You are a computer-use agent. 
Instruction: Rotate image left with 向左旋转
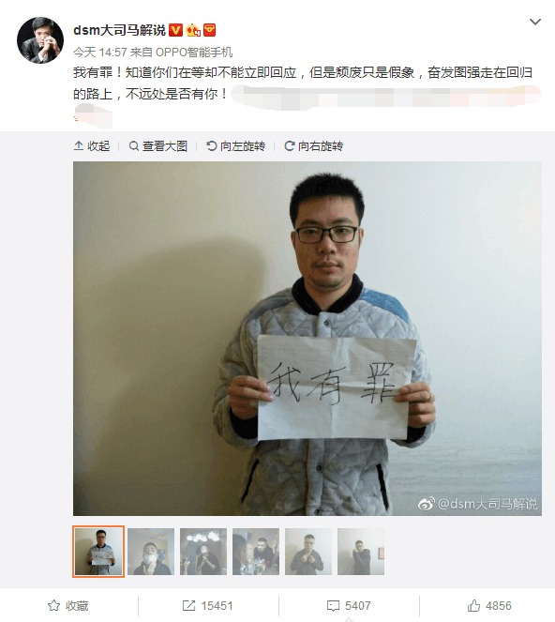[236, 146]
